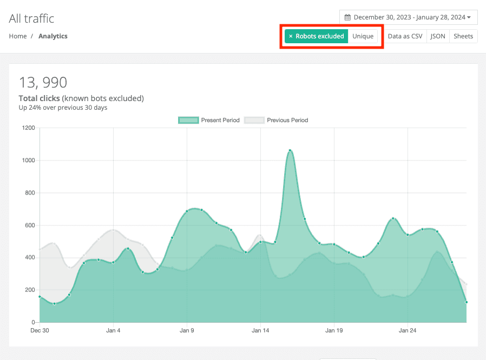
Task: Toggle the Previous Period legend swatch
Action: tap(254, 120)
